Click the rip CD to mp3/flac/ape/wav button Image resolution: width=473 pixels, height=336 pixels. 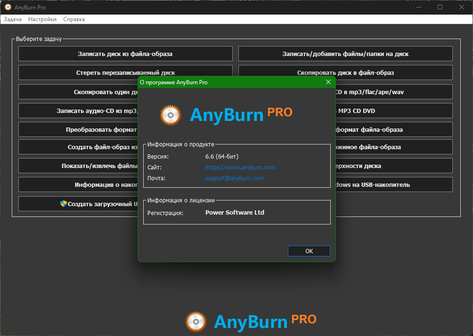click(394, 92)
